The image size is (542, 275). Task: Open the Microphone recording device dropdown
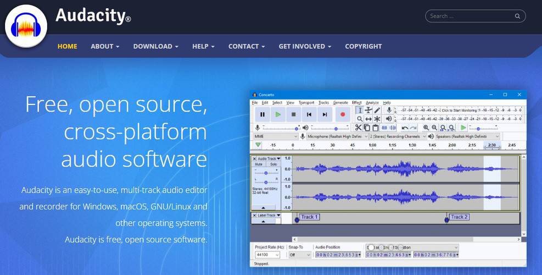338,136
